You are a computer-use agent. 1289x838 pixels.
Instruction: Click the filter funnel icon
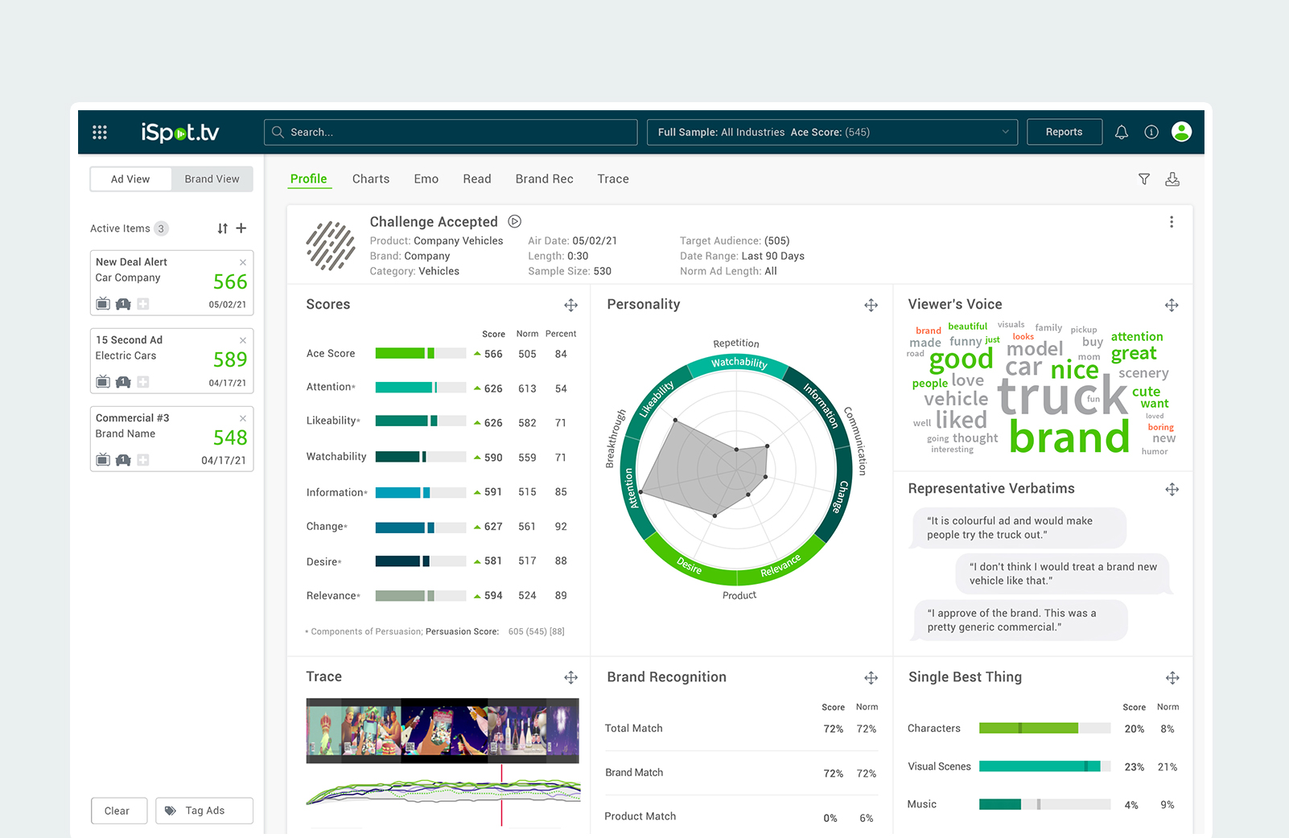pyautogui.click(x=1143, y=179)
